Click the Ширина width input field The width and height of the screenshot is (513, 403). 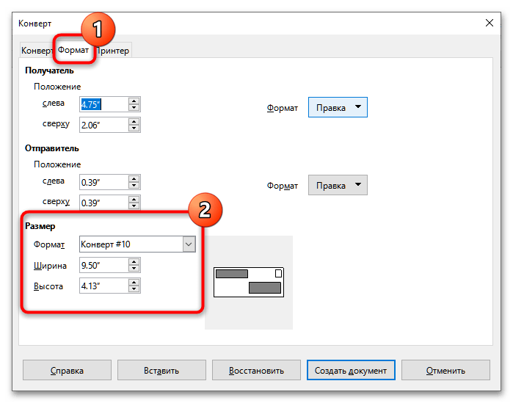(x=103, y=265)
